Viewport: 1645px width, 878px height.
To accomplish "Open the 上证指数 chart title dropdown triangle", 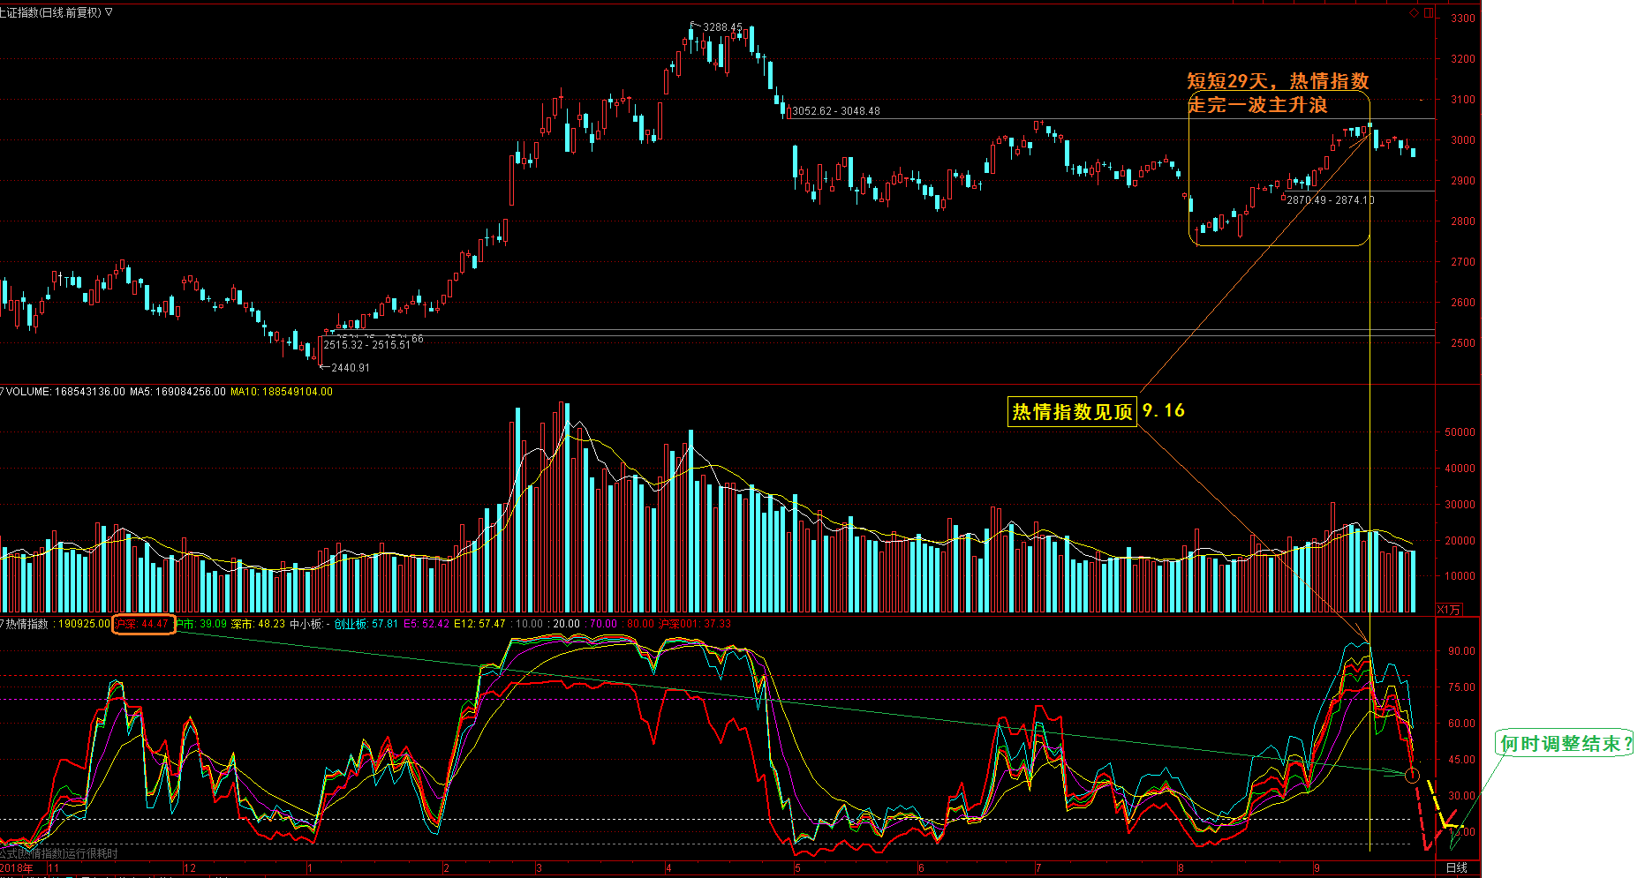I will click(109, 12).
